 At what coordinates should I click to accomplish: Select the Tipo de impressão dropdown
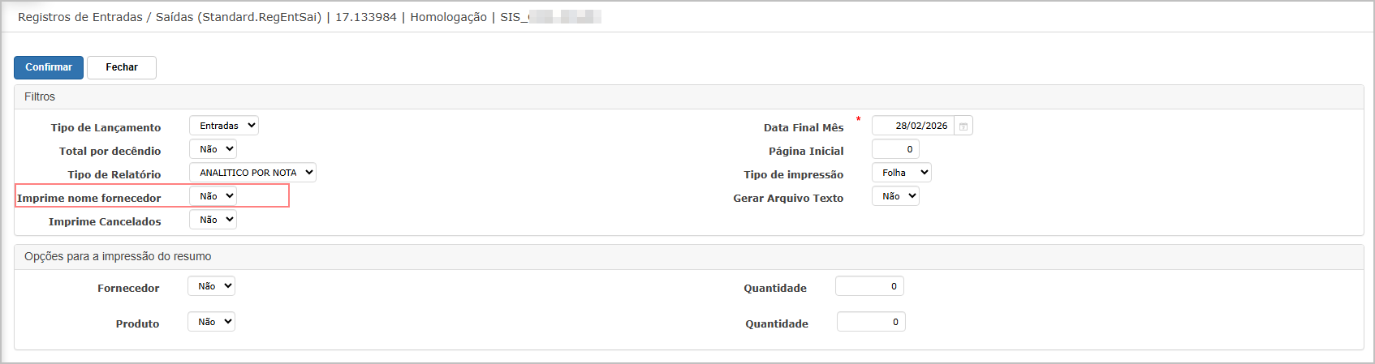[x=901, y=173]
